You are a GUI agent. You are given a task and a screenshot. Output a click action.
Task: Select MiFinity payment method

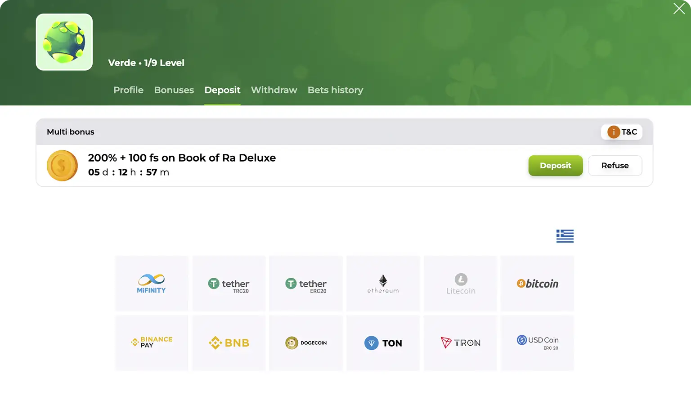click(x=152, y=284)
